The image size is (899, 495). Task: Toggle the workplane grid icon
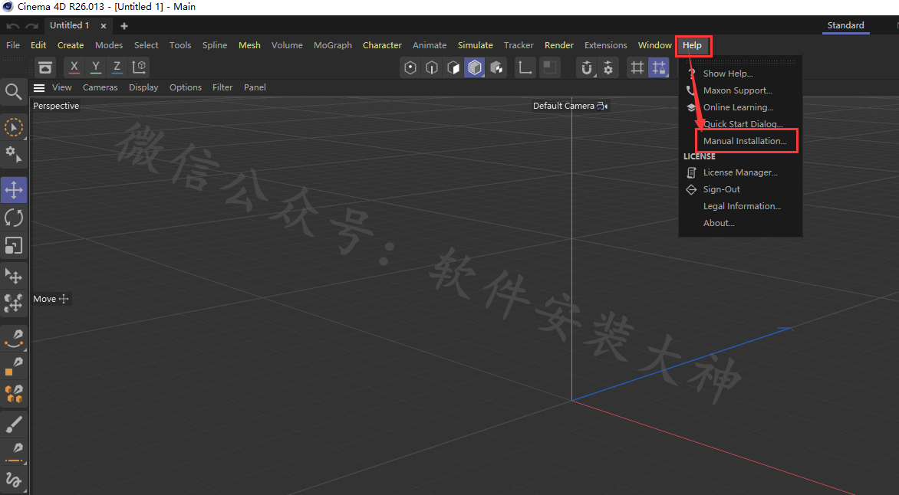(x=637, y=67)
